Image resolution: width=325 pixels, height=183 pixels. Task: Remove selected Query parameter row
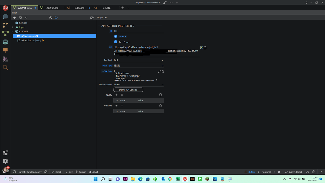click(x=122, y=95)
